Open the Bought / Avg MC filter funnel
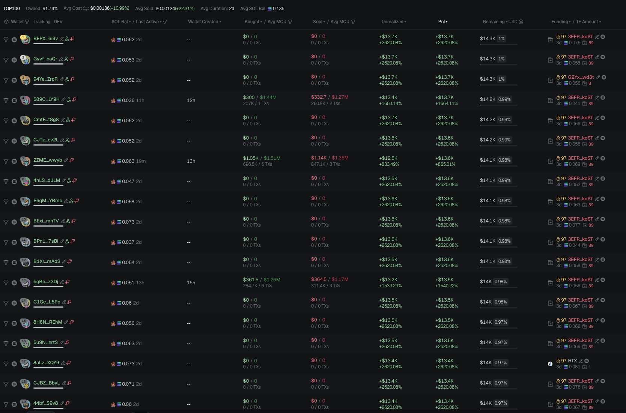Screen dimensions: 626x413 pos(290,22)
